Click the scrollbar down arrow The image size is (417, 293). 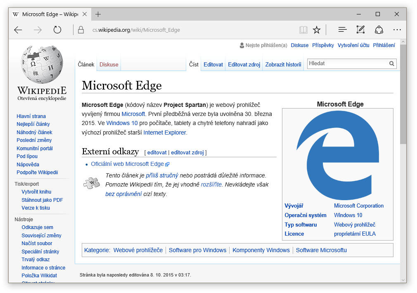(403, 280)
